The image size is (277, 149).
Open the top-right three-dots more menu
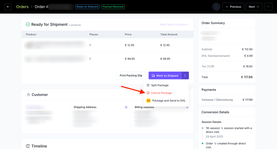click(x=268, y=7)
